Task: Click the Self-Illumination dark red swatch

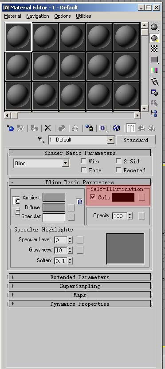Action: pyautogui.click(x=123, y=197)
